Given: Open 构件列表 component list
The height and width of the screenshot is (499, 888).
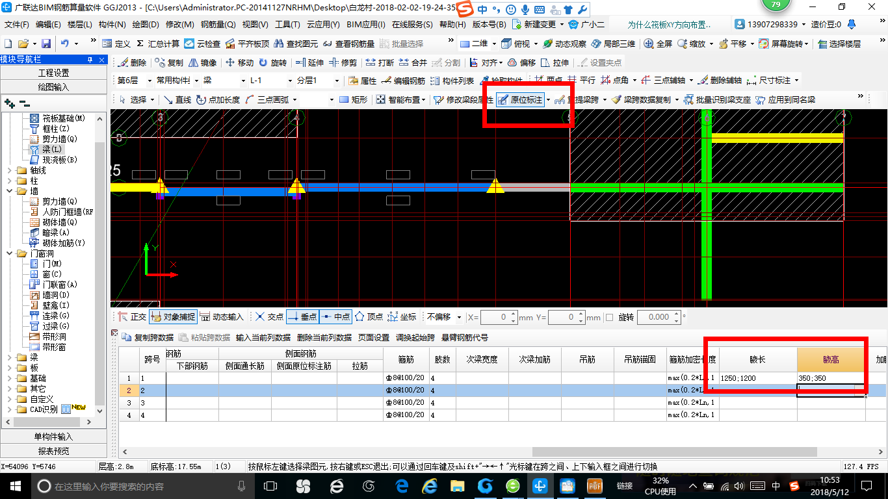Looking at the screenshot, I should (x=452, y=81).
